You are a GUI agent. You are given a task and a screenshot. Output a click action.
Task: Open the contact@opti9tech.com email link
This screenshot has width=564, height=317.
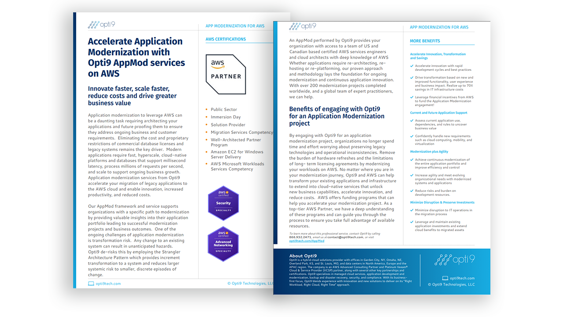click(x=345, y=237)
